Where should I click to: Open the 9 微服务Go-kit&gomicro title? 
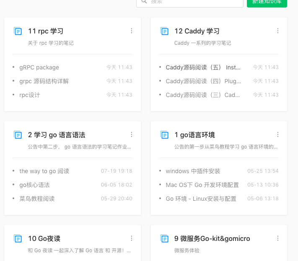coord(212,238)
